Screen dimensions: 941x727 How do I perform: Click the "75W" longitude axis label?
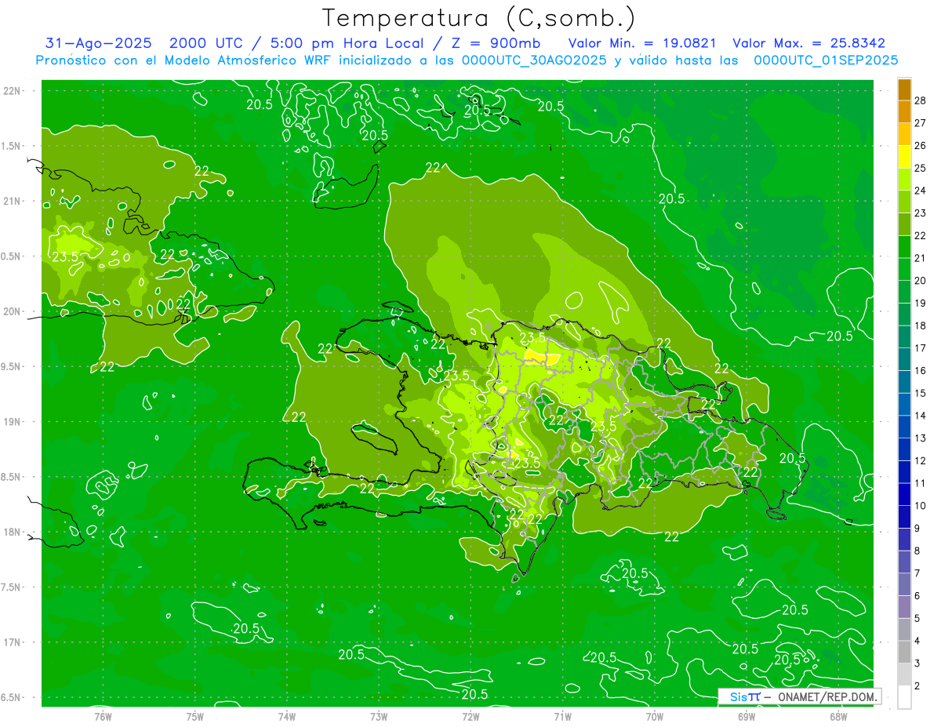[195, 716]
